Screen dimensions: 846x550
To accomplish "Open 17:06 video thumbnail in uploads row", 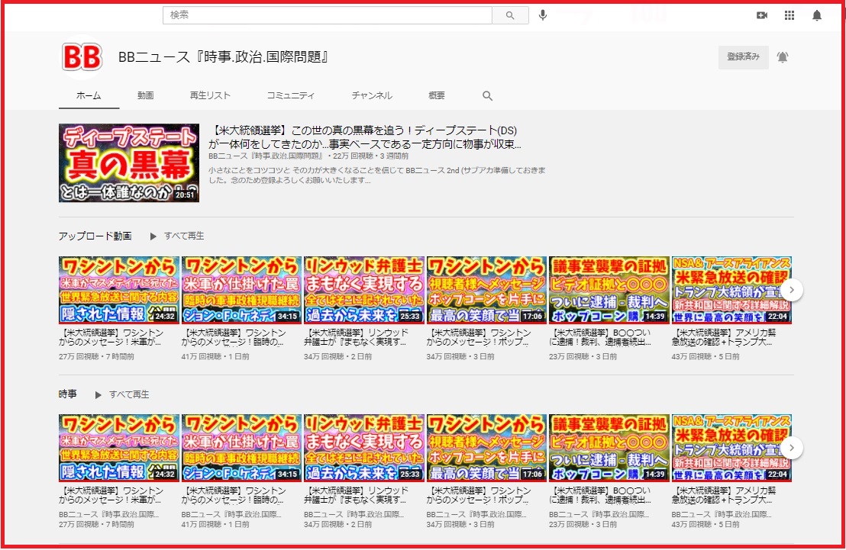I will point(486,290).
